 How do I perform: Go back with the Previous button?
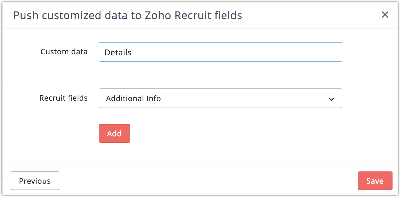click(x=35, y=181)
